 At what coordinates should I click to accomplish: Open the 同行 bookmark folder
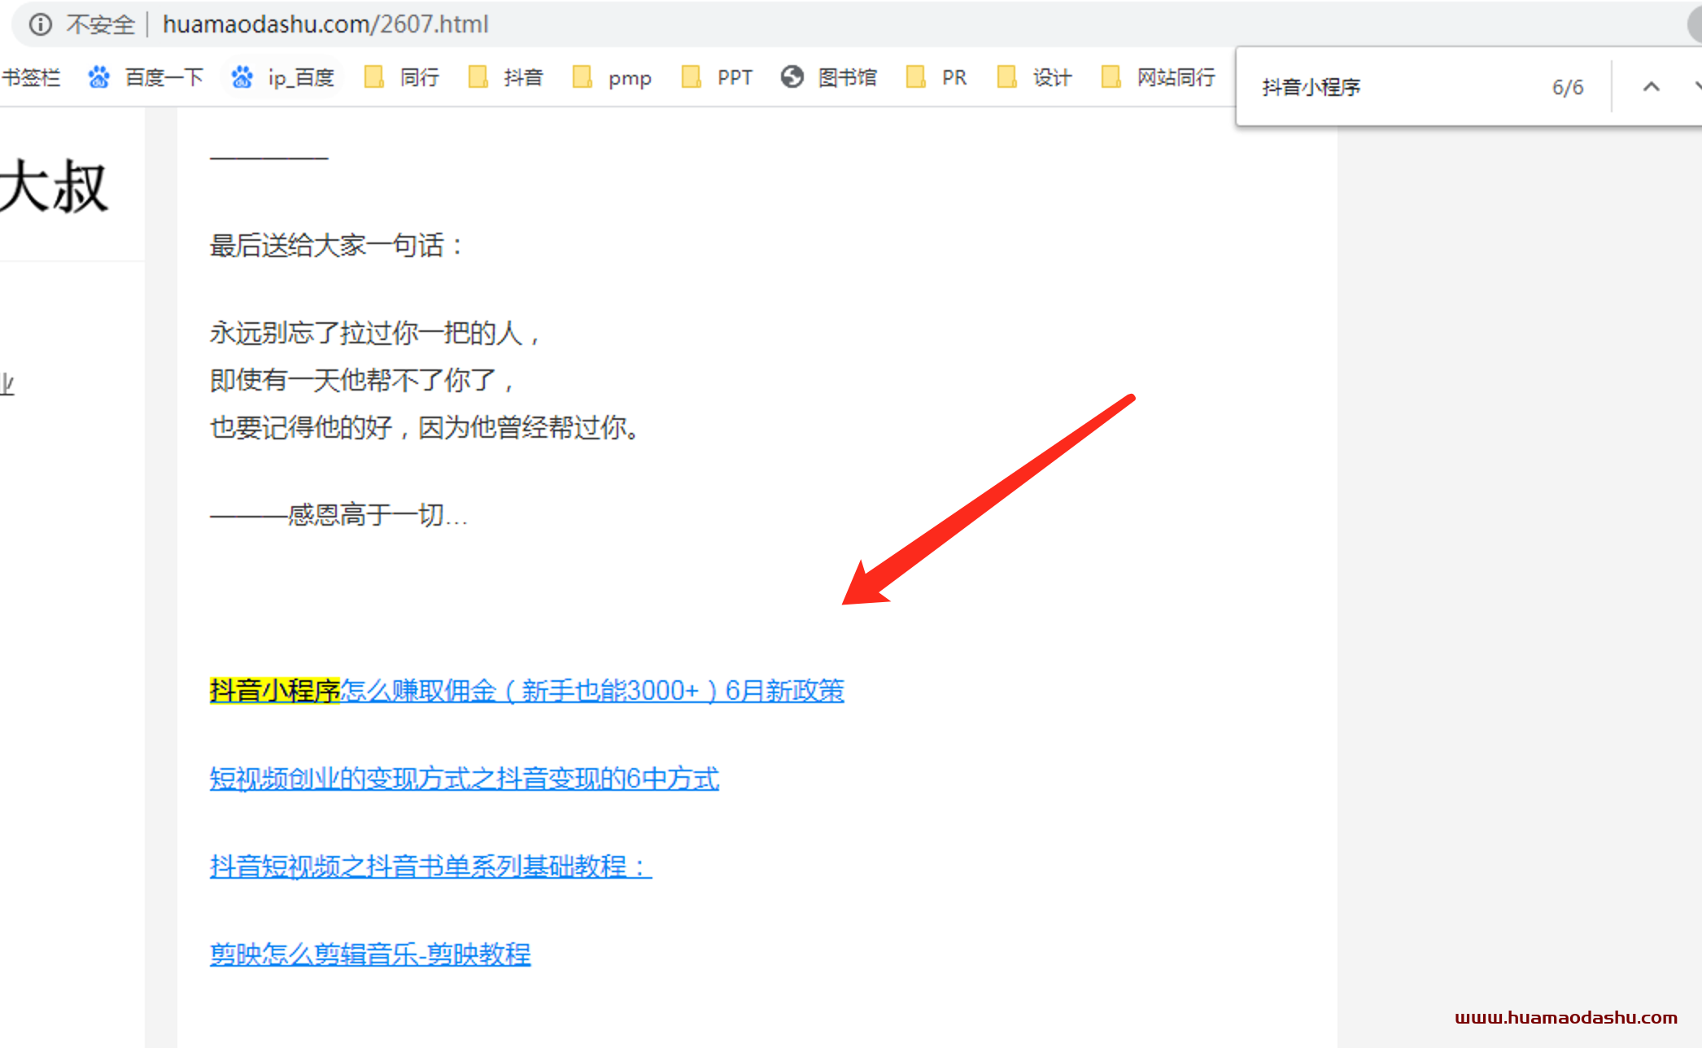(x=402, y=77)
